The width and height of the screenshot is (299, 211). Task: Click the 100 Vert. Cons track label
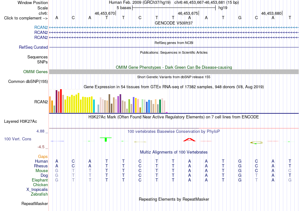18,139
